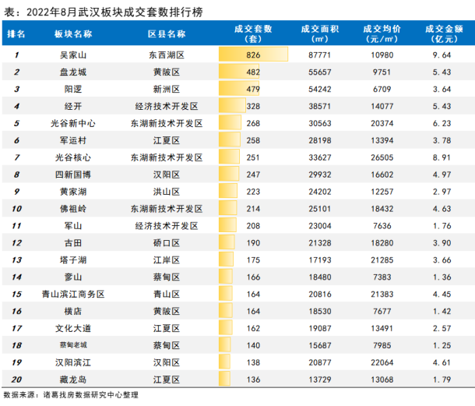Select the 奓山 cell

(73, 277)
